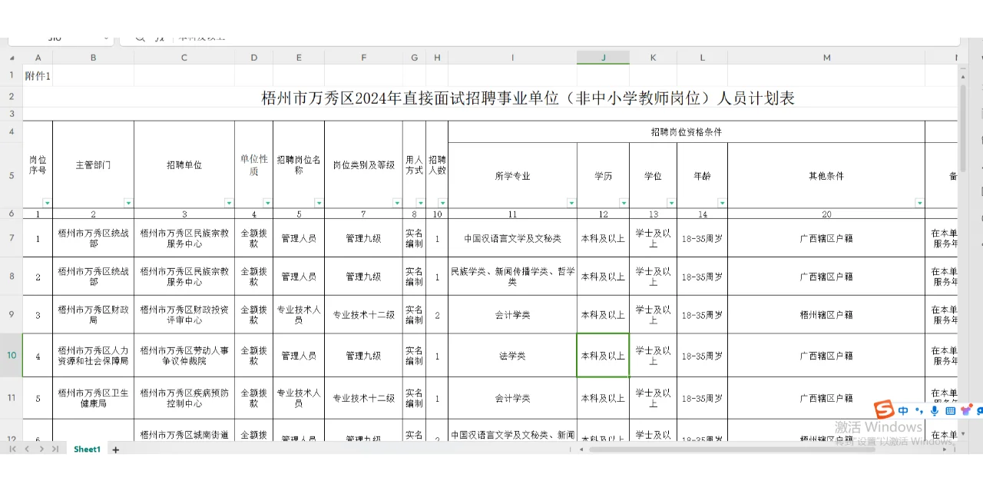
Task: Click the blue chat-bubble icon on the input bar
Action: point(980,412)
